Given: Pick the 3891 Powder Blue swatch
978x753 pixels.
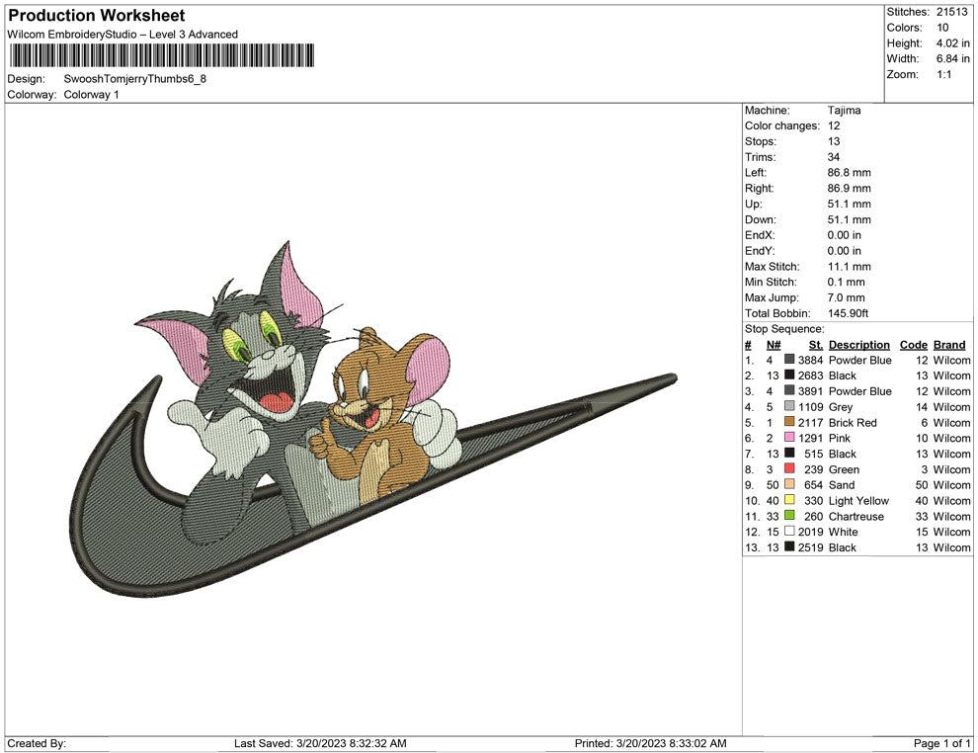Looking at the screenshot, I should point(789,390).
